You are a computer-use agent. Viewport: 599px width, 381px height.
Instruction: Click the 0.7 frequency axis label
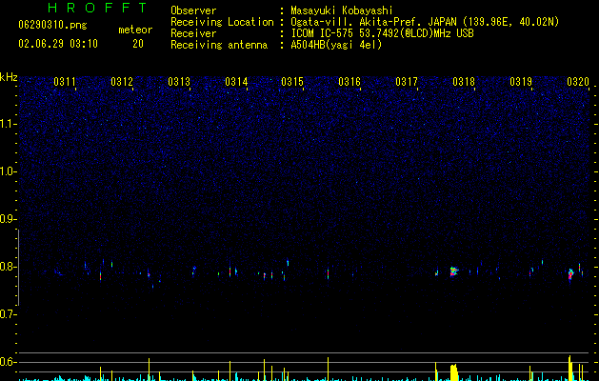tap(9, 314)
